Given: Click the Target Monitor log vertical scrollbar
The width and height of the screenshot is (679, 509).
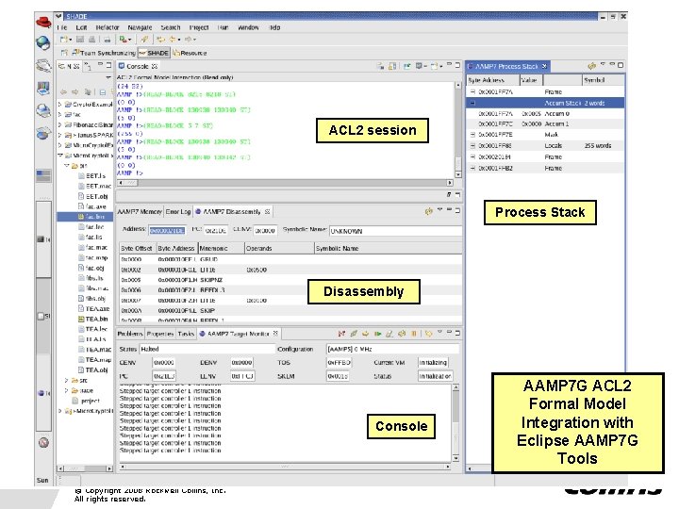Looking at the screenshot, I should 455,423.
